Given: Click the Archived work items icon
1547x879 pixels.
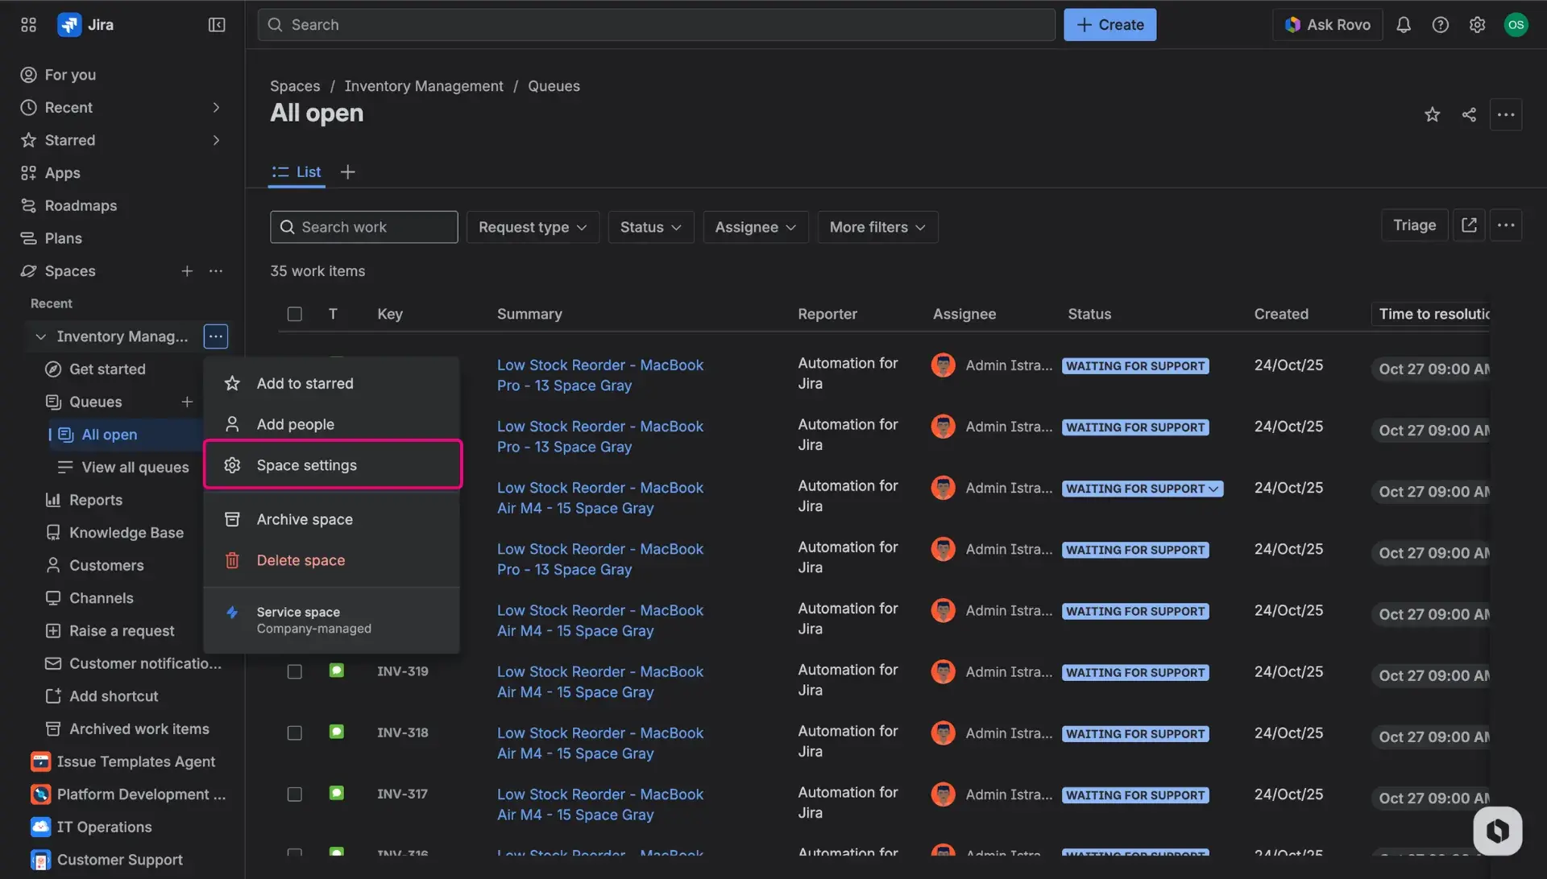Looking at the screenshot, I should click(x=52, y=728).
